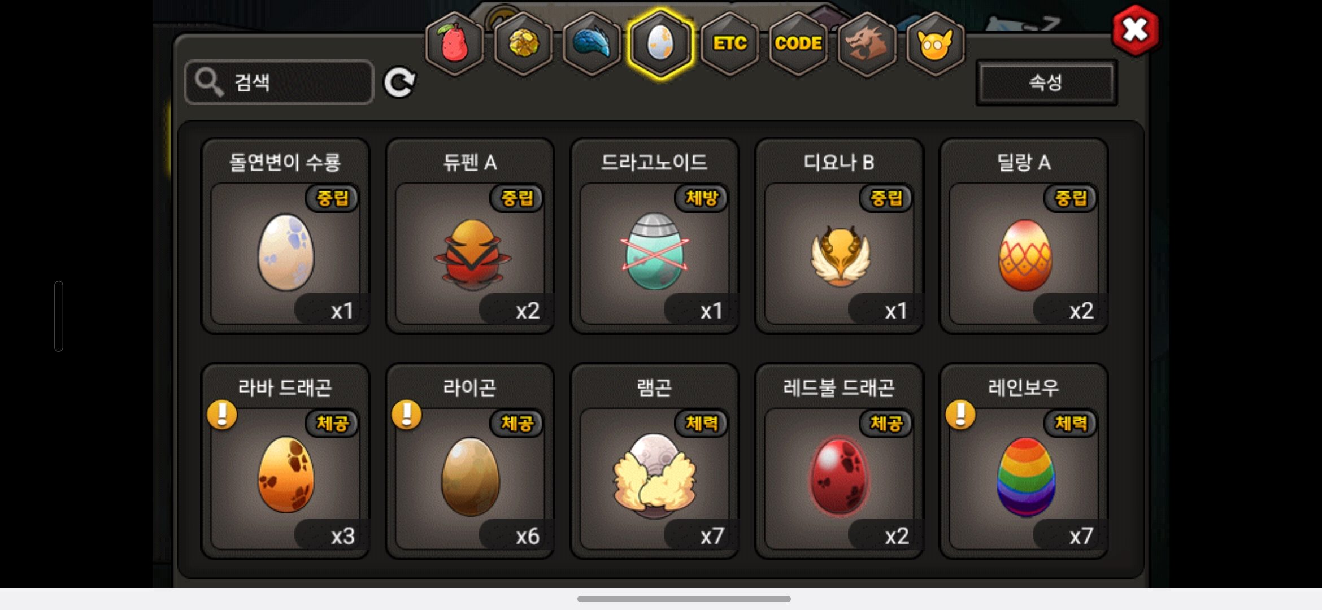Select the brown dragon head tab
This screenshot has height=610, width=1322.
[867, 43]
